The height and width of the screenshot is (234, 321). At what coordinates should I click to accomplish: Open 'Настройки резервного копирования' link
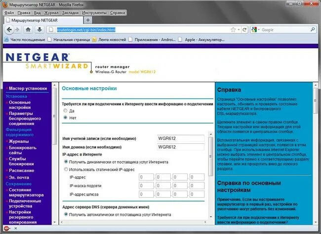coord(23,217)
